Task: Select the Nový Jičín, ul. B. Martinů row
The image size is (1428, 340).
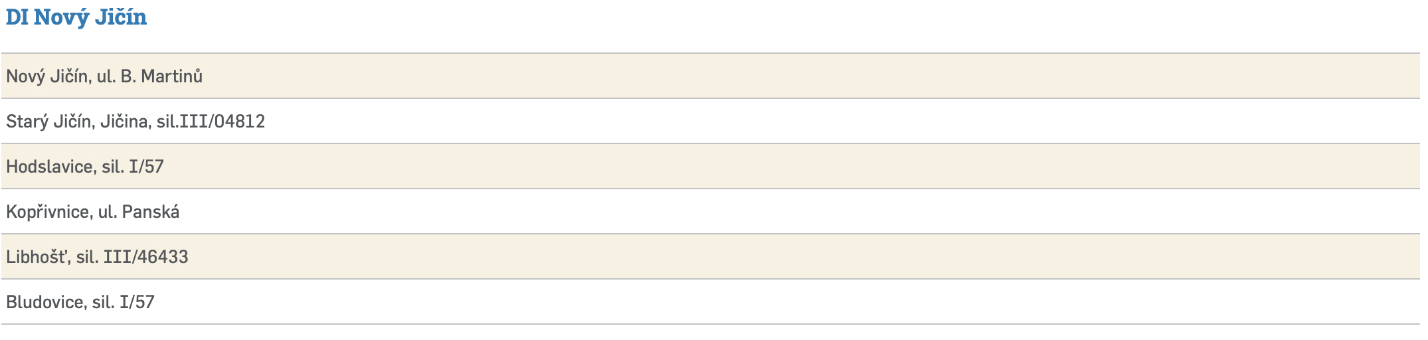Action: pos(711,76)
